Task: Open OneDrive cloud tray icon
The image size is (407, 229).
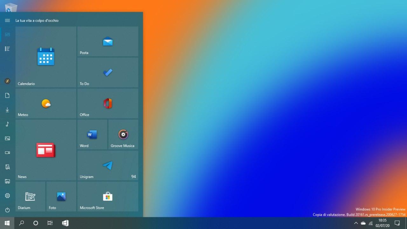Action: 363,223
